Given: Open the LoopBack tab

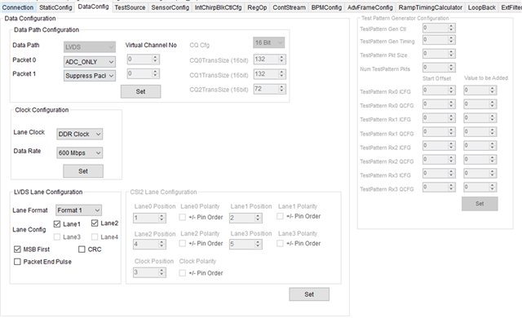Looking at the screenshot, I should pos(482,7).
